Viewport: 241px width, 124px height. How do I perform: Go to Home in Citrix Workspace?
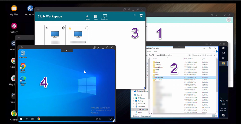click(x=87, y=17)
